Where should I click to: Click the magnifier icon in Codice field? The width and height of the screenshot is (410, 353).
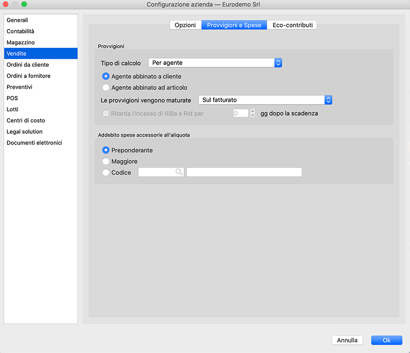(179, 172)
